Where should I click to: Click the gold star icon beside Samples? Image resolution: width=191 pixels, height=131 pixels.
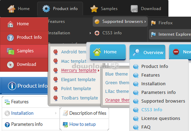(x=94, y=9)
